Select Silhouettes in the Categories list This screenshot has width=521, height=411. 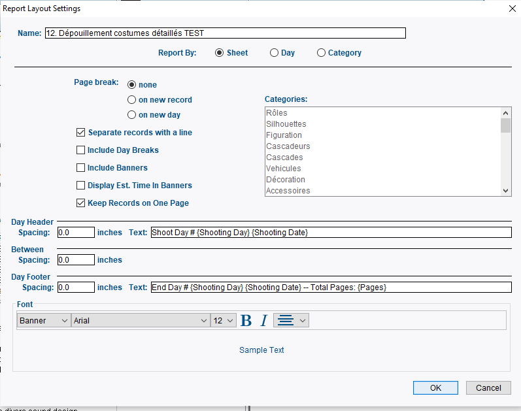click(286, 124)
